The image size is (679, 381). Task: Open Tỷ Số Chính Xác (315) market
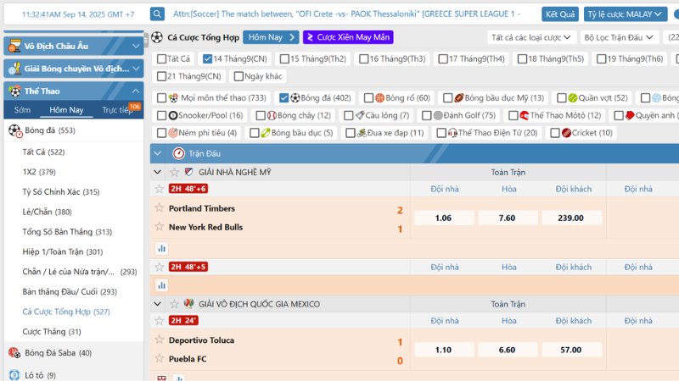click(x=61, y=192)
